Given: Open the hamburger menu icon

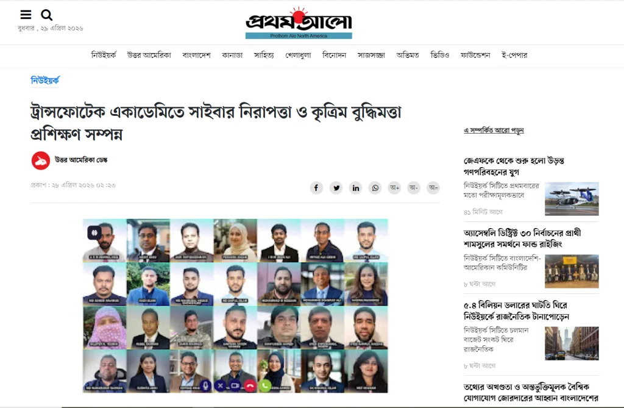Looking at the screenshot, I should pos(26,15).
